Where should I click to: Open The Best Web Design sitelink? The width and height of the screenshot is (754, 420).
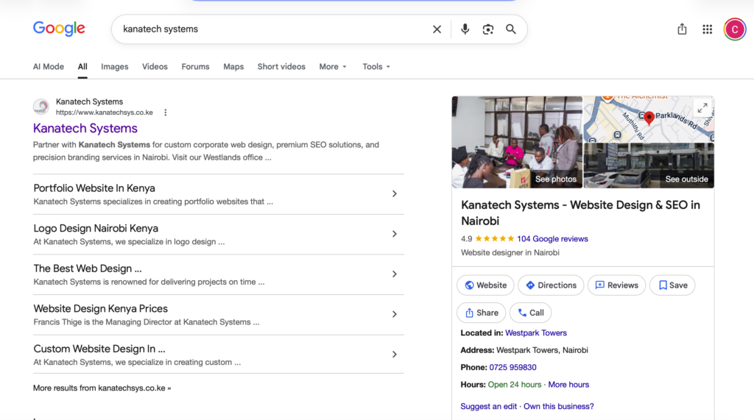pyautogui.click(x=88, y=268)
